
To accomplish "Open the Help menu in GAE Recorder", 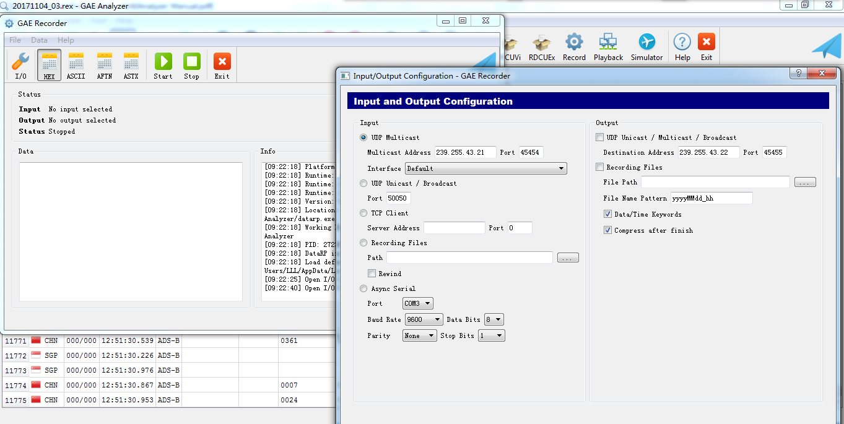I will coord(66,40).
